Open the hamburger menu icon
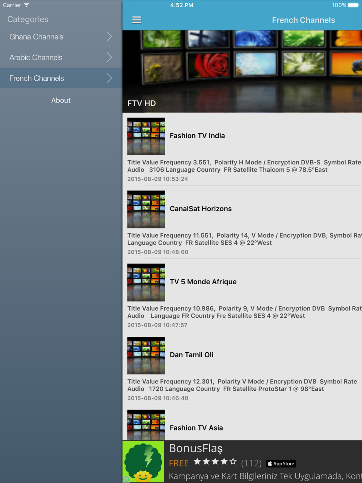The image size is (362, 483). coord(136,20)
